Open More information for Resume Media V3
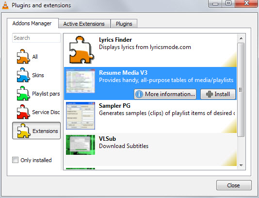This screenshot has height=198, width=259. [165, 94]
